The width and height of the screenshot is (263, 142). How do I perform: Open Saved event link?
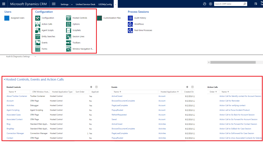pos(114,120)
